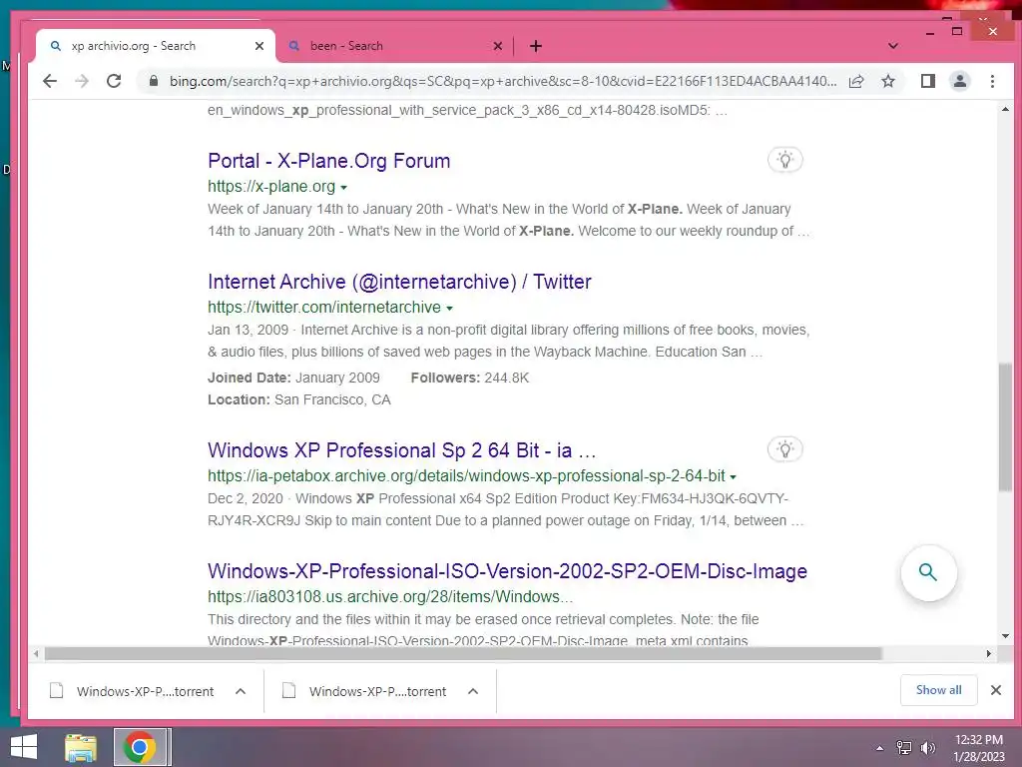Screen dimensions: 1022x767
Task: Show hidden system tray icons
Action: (880, 748)
